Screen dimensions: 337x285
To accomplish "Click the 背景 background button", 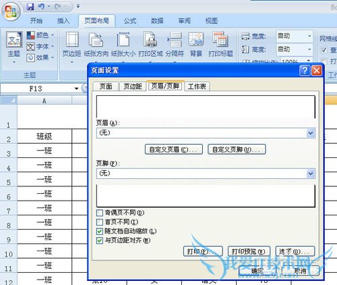I will click(196, 45).
